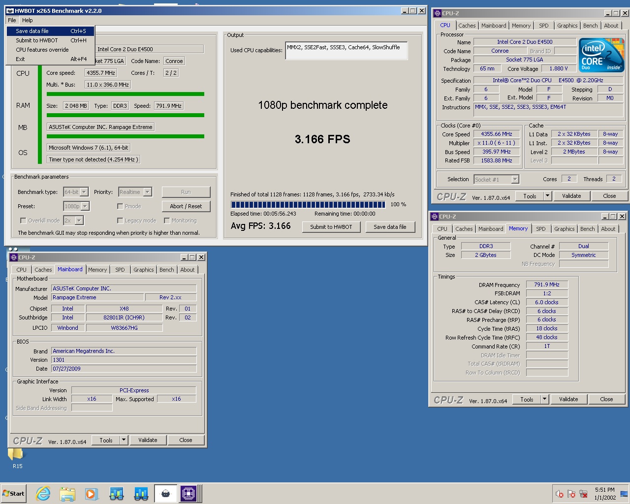Open the File menu in HWBOT
Screen dimensions: 630x504
(12, 20)
